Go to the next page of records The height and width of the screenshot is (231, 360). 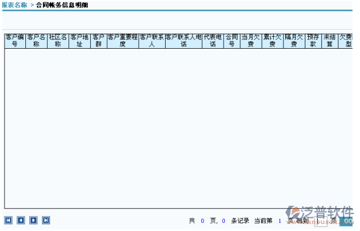[33, 220]
